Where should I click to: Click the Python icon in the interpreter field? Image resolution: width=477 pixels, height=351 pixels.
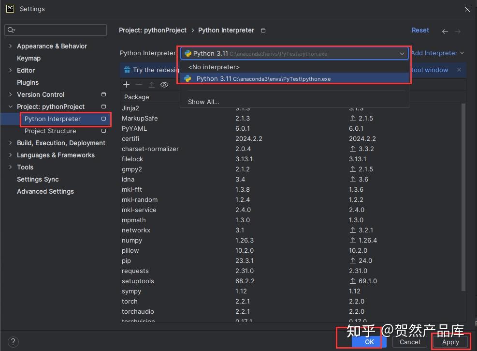point(188,53)
